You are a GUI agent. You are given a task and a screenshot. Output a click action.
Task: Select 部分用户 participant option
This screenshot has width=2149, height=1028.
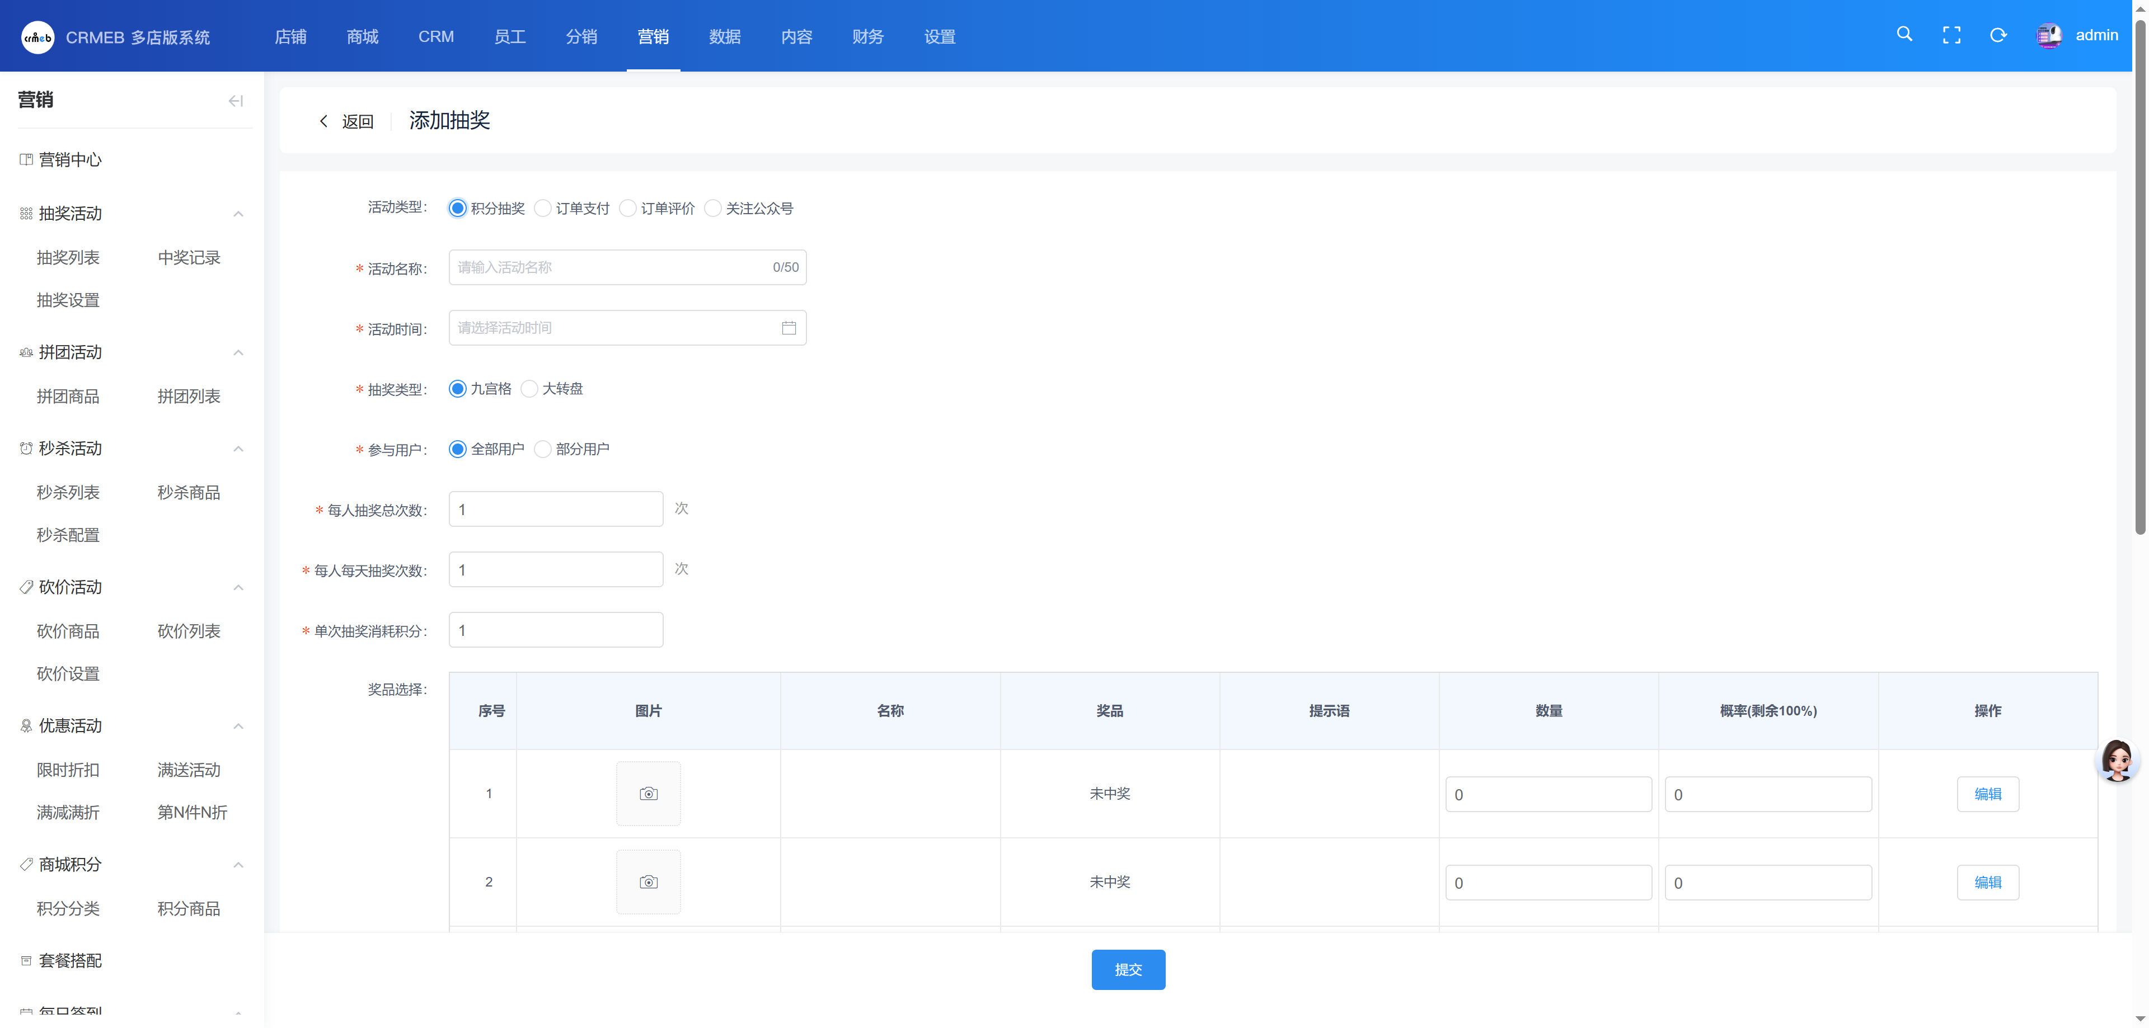click(543, 449)
